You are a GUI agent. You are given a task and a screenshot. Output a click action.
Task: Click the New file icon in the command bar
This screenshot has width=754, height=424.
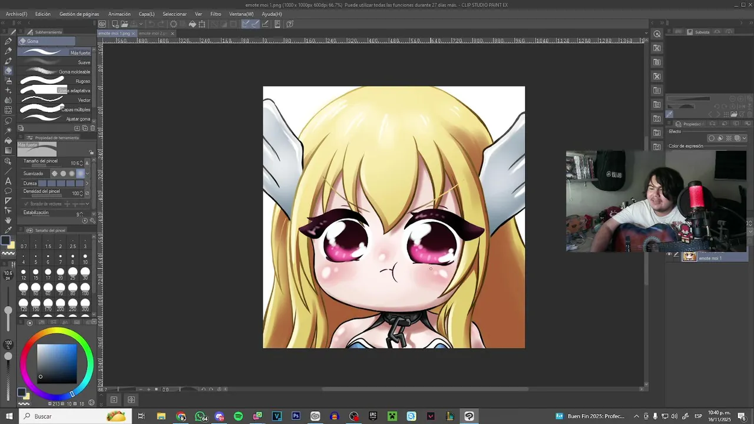coord(115,24)
